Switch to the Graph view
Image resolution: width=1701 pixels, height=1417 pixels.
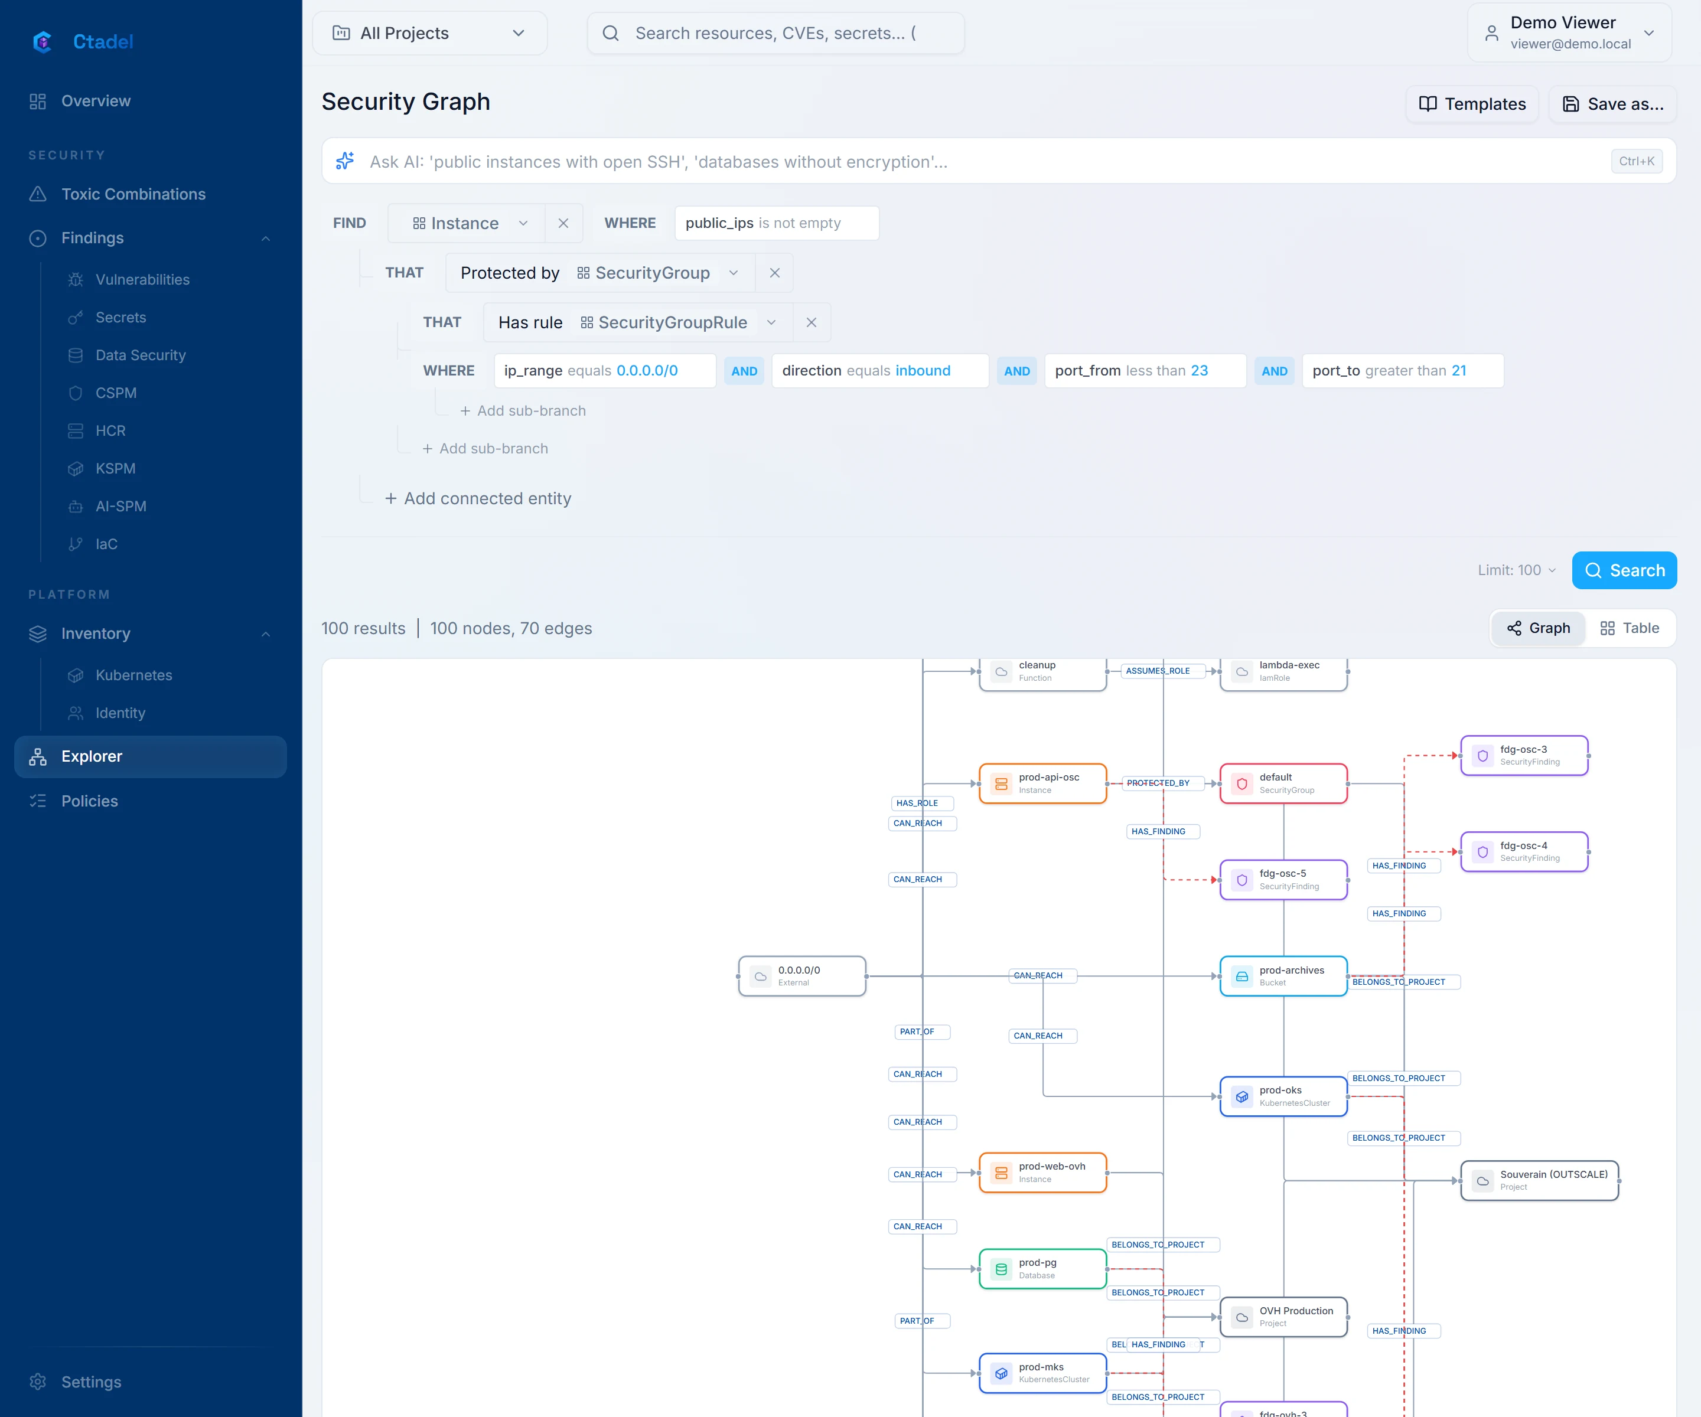click(x=1538, y=628)
